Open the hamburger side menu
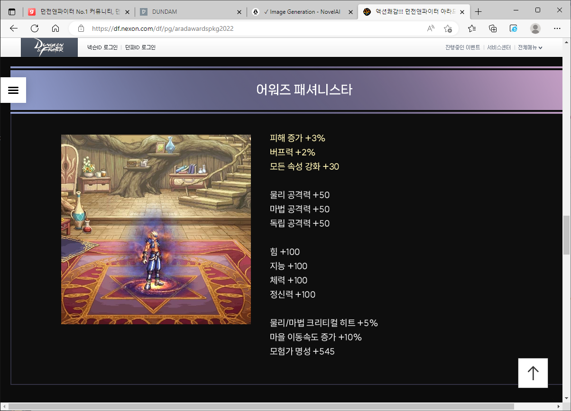This screenshot has height=411, width=571. [13, 90]
